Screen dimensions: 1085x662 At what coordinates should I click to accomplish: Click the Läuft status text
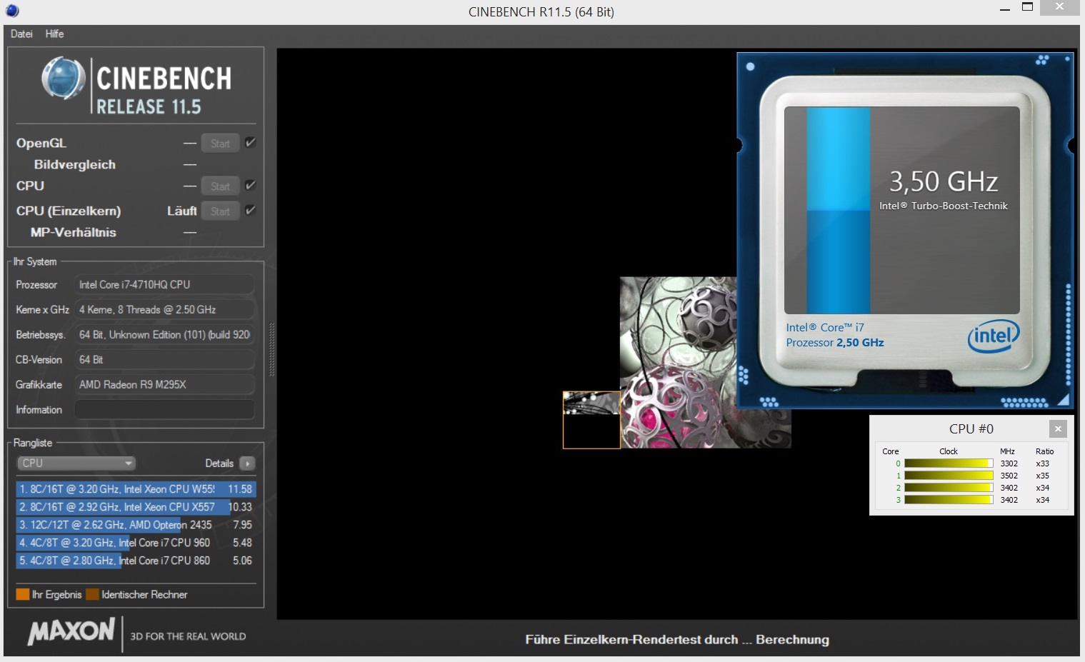point(182,211)
